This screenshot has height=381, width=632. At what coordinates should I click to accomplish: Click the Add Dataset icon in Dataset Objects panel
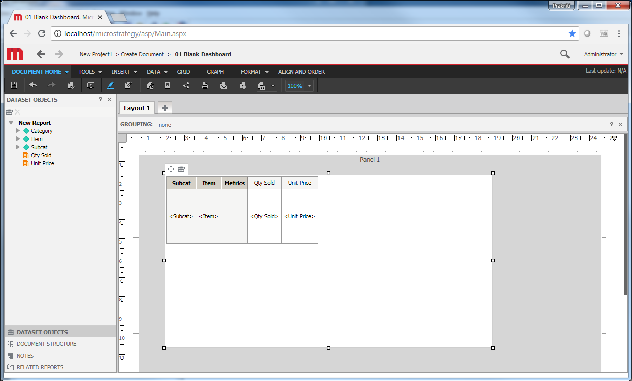point(10,112)
